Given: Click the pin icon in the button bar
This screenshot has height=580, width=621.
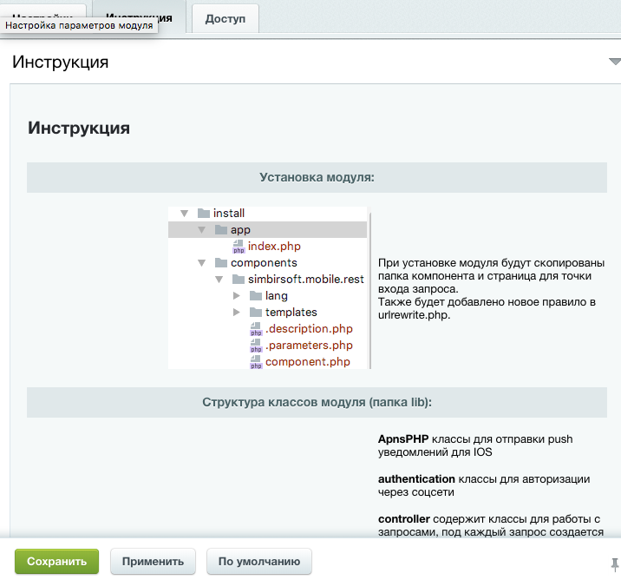Looking at the screenshot, I should click(x=614, y=562).
